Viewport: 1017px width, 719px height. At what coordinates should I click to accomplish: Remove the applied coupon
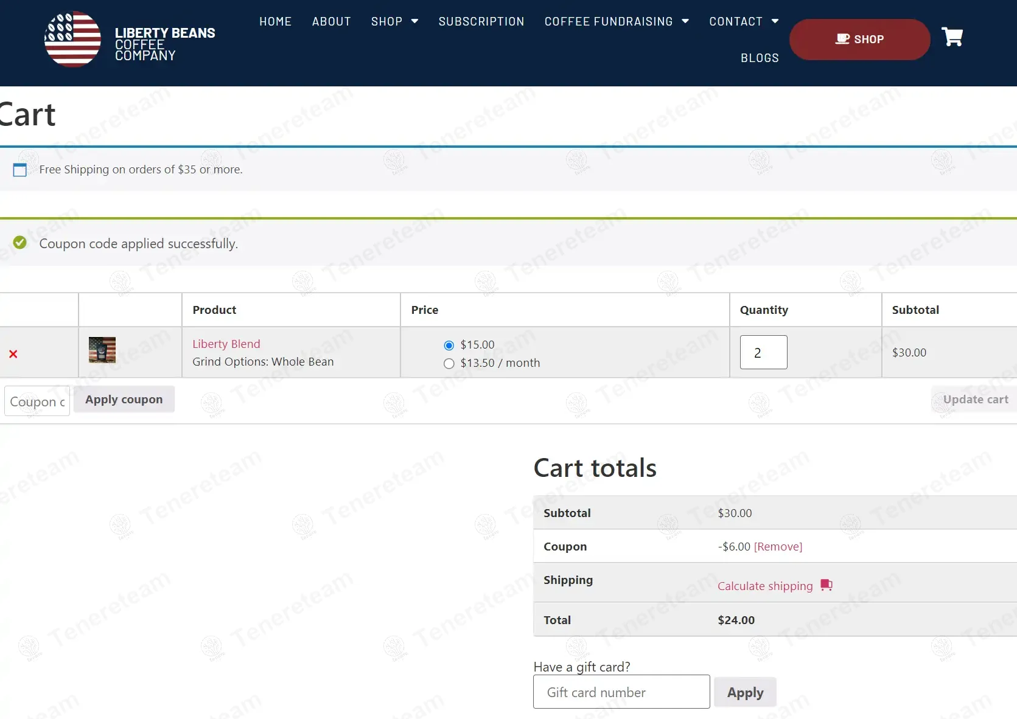point(778,547)
